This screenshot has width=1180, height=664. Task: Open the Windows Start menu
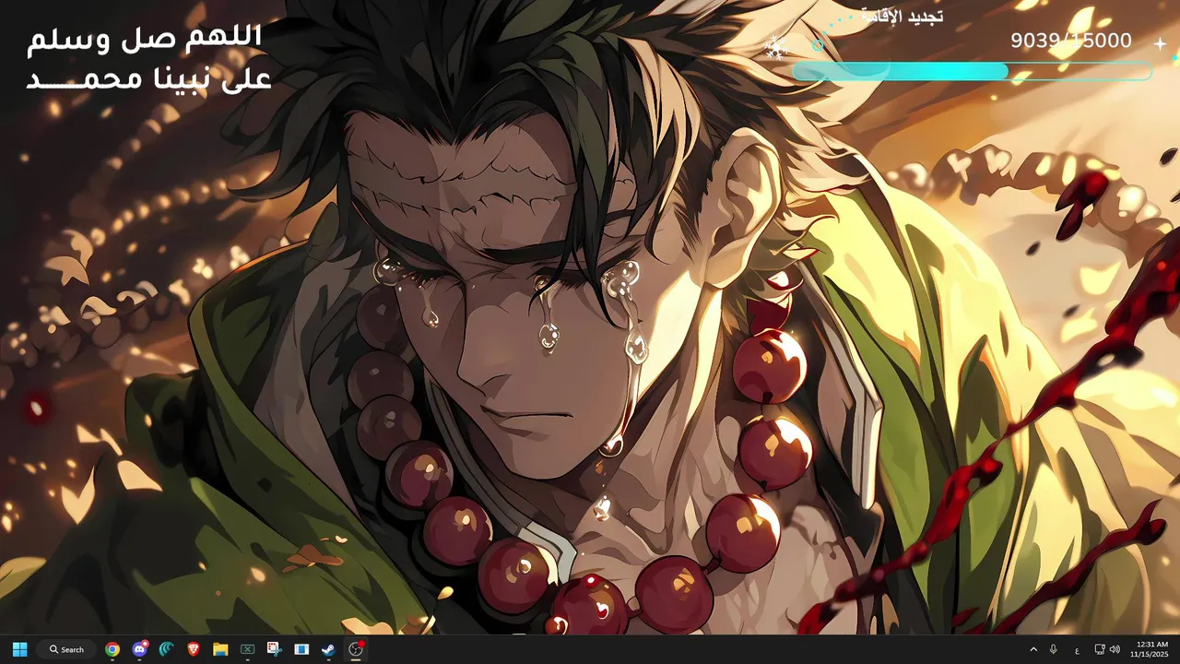(x=19, y=649)
